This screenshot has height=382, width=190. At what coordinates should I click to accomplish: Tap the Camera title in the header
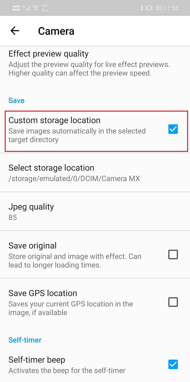(56, 31)
